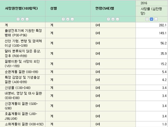Sort 사망원인별 column ascending with up arrow
Viewport: 168px width, 127px height.
(x=18, y=19)
